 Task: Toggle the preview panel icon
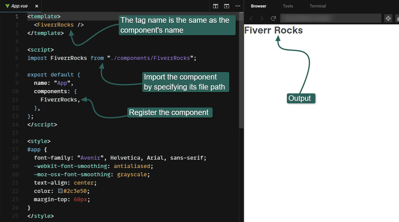(x=227, y=6)
